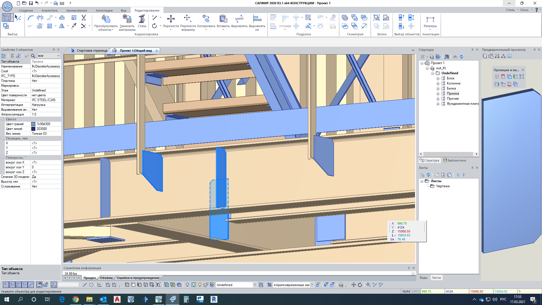Switch to Библиотеки panel tab
Image resolution: width=542 pixels, height=305 pixels.
point(454,160)
